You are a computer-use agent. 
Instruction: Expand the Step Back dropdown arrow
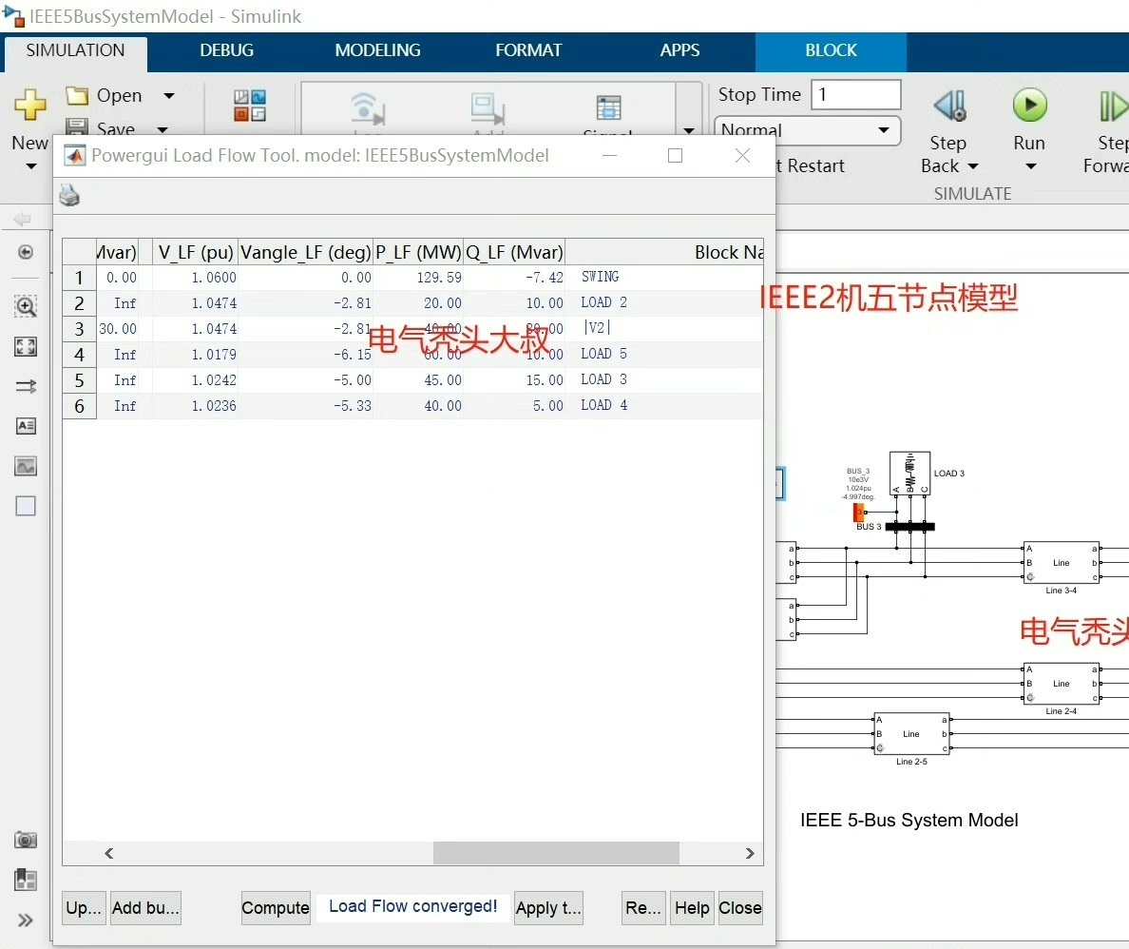coord(973,166)
